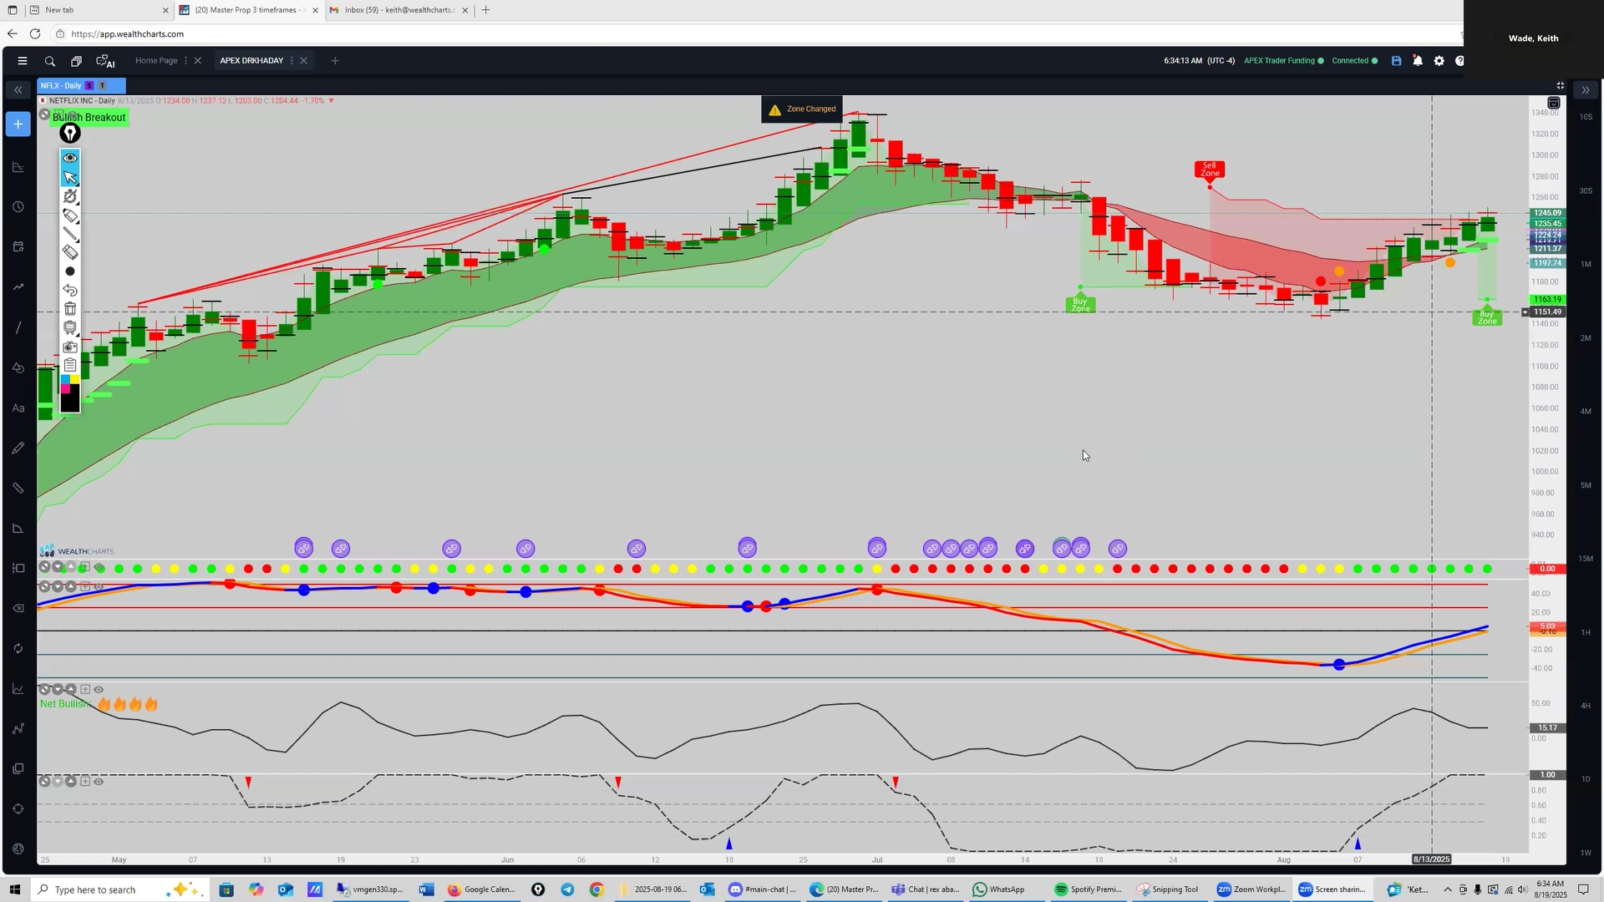Select APEX DRKHADAY workspace tab

(251, 61)
